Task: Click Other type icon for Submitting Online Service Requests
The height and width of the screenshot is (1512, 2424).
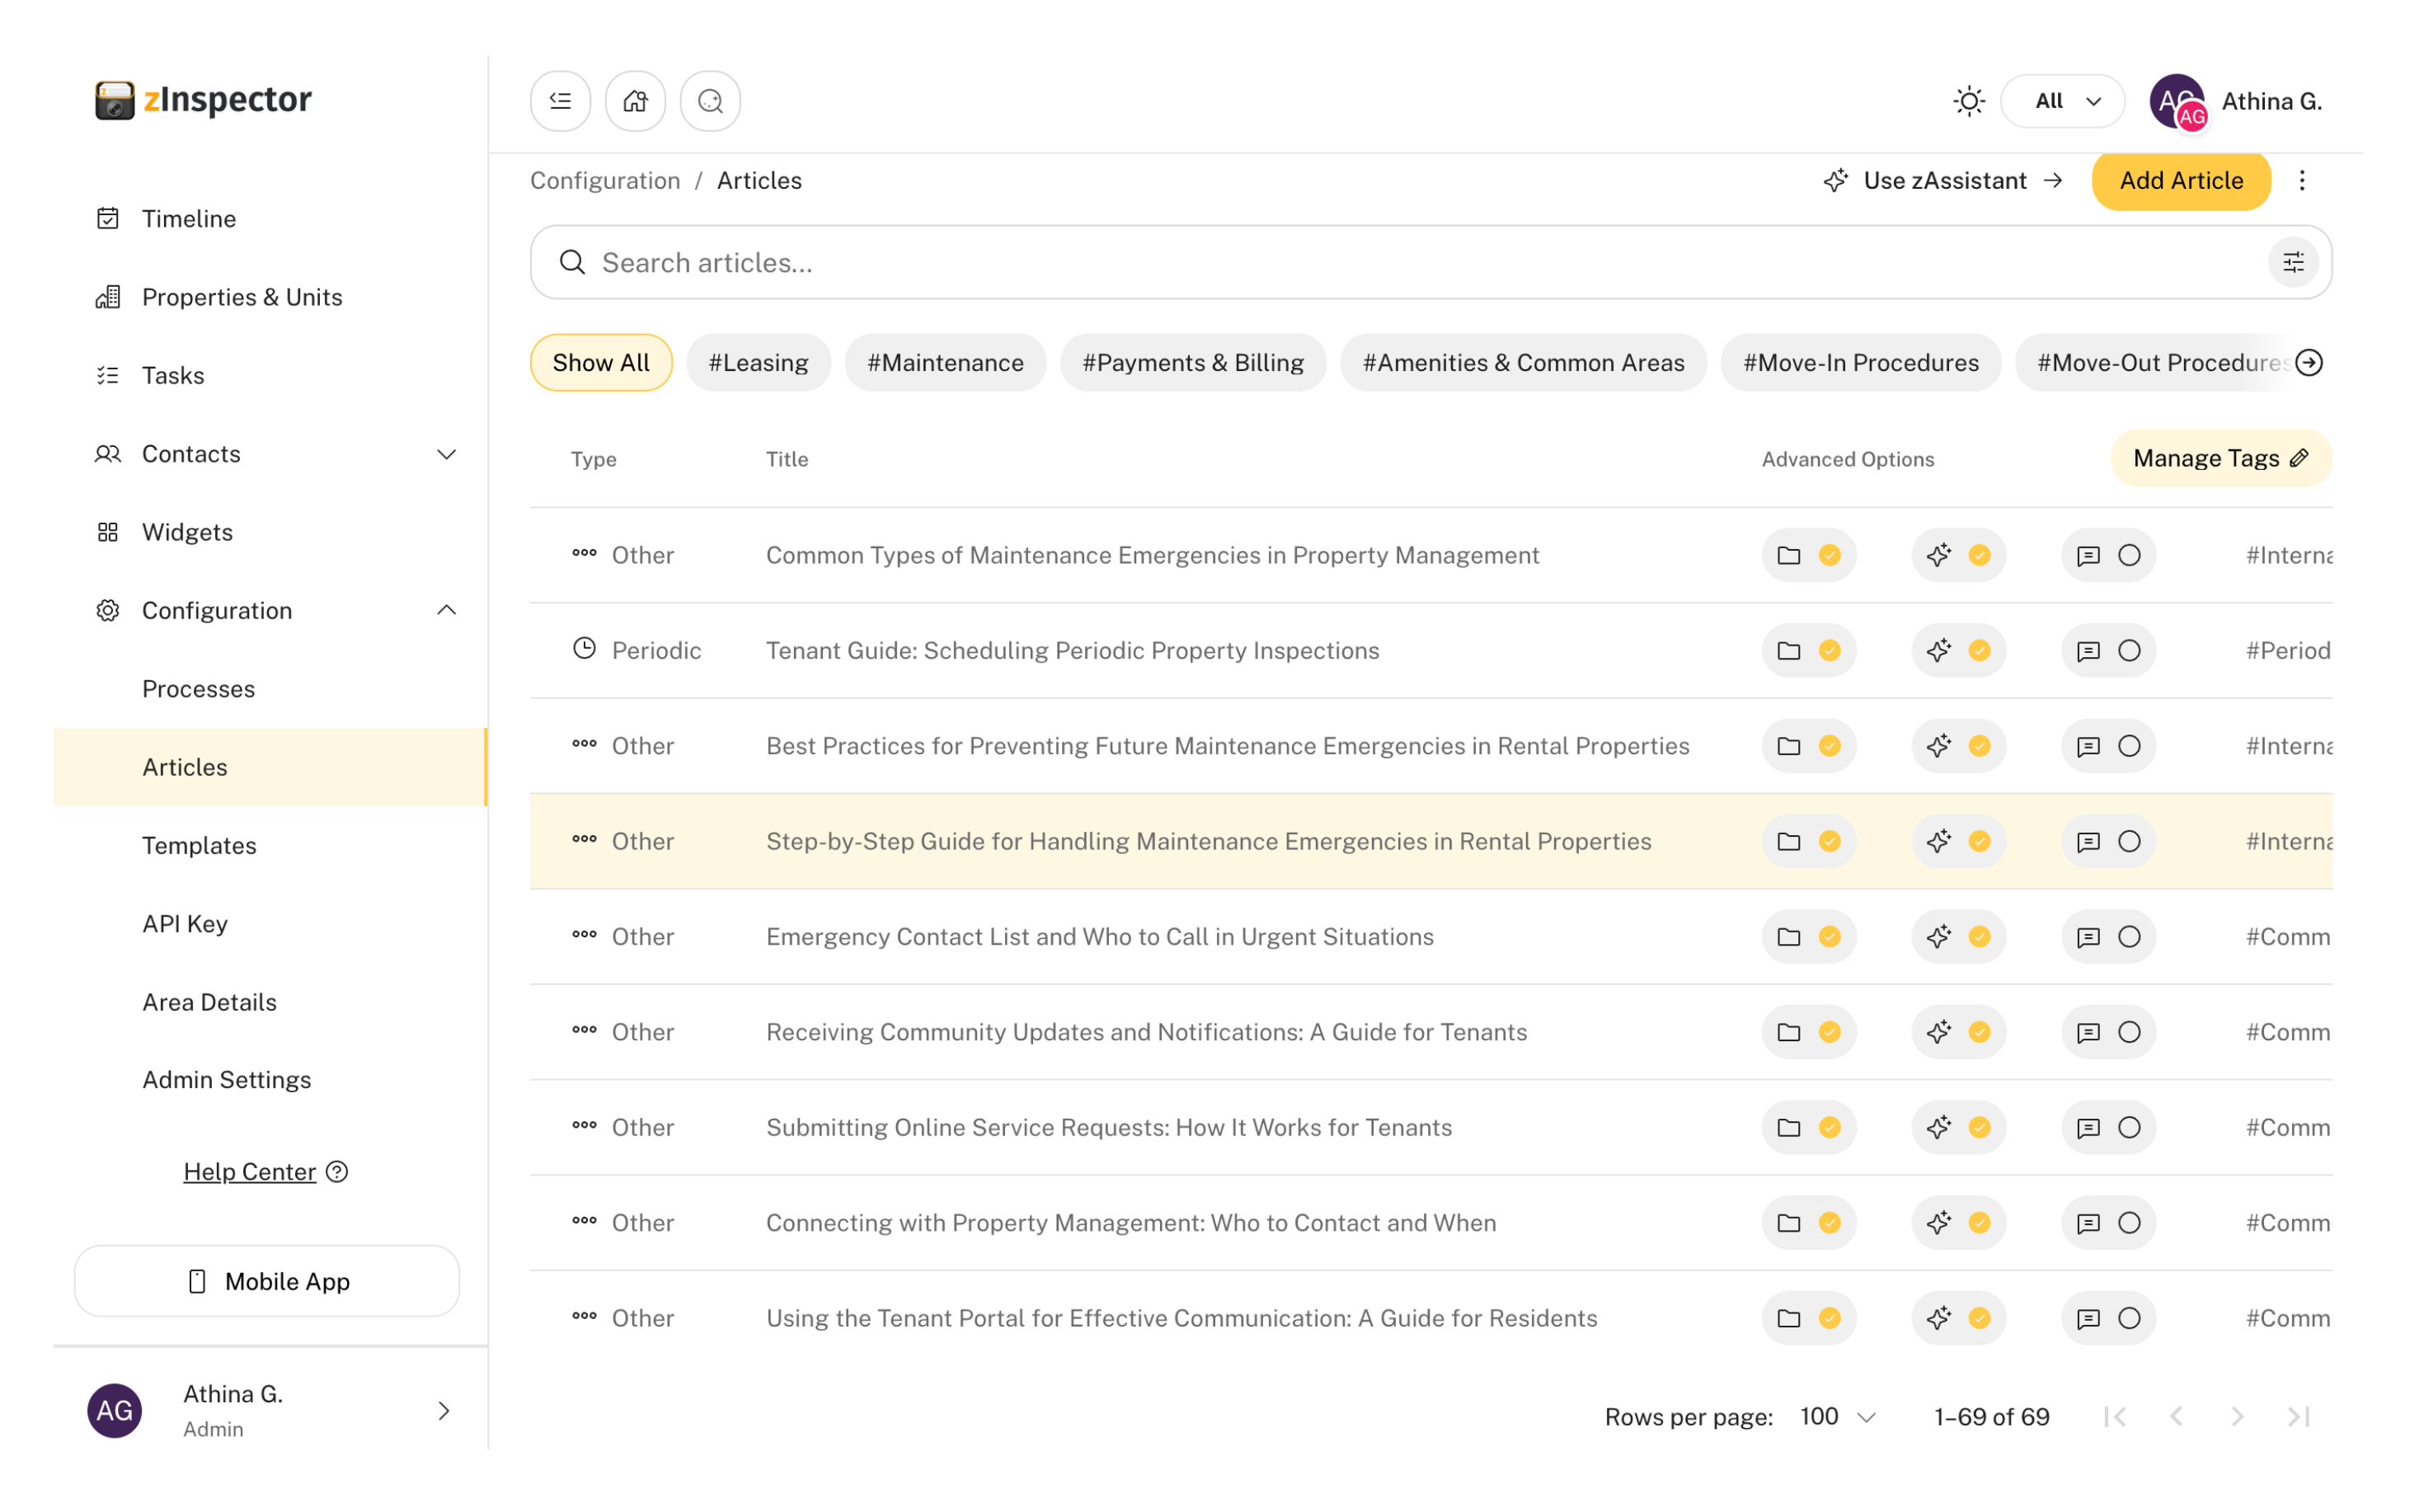Action: [585, 1127]
